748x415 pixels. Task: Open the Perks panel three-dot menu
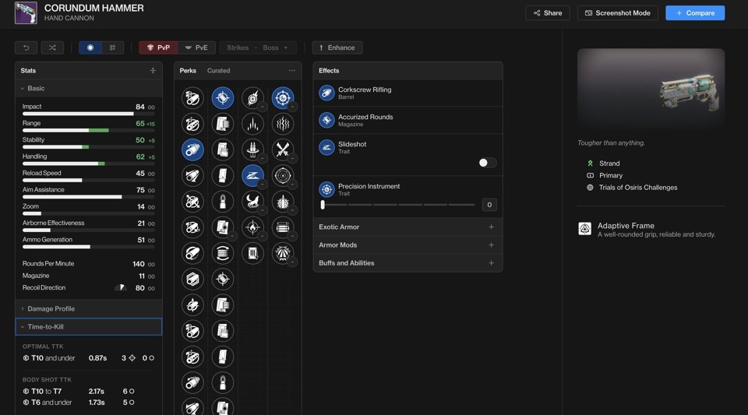[x=292, y=71]
